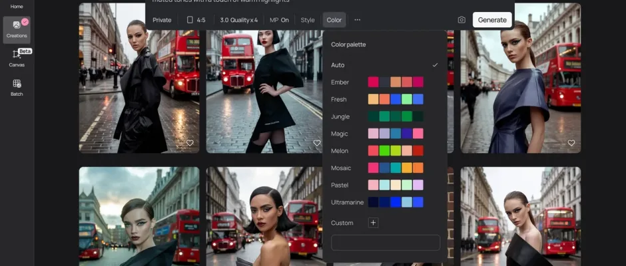
Task: Open the Private visibility setting
Action: 162,20
